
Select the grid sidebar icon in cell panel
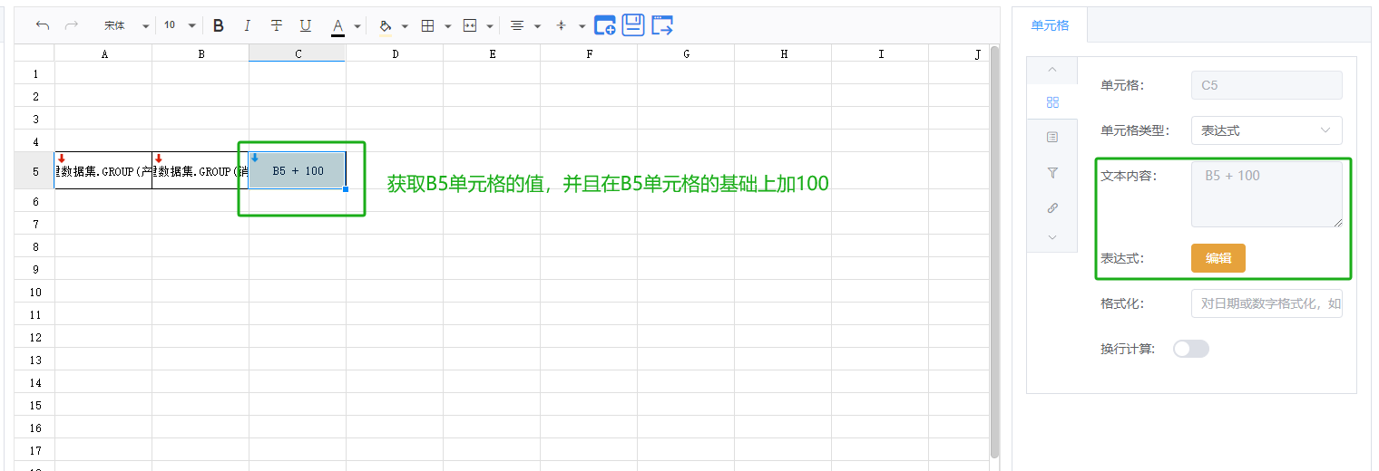point(1052,102)
